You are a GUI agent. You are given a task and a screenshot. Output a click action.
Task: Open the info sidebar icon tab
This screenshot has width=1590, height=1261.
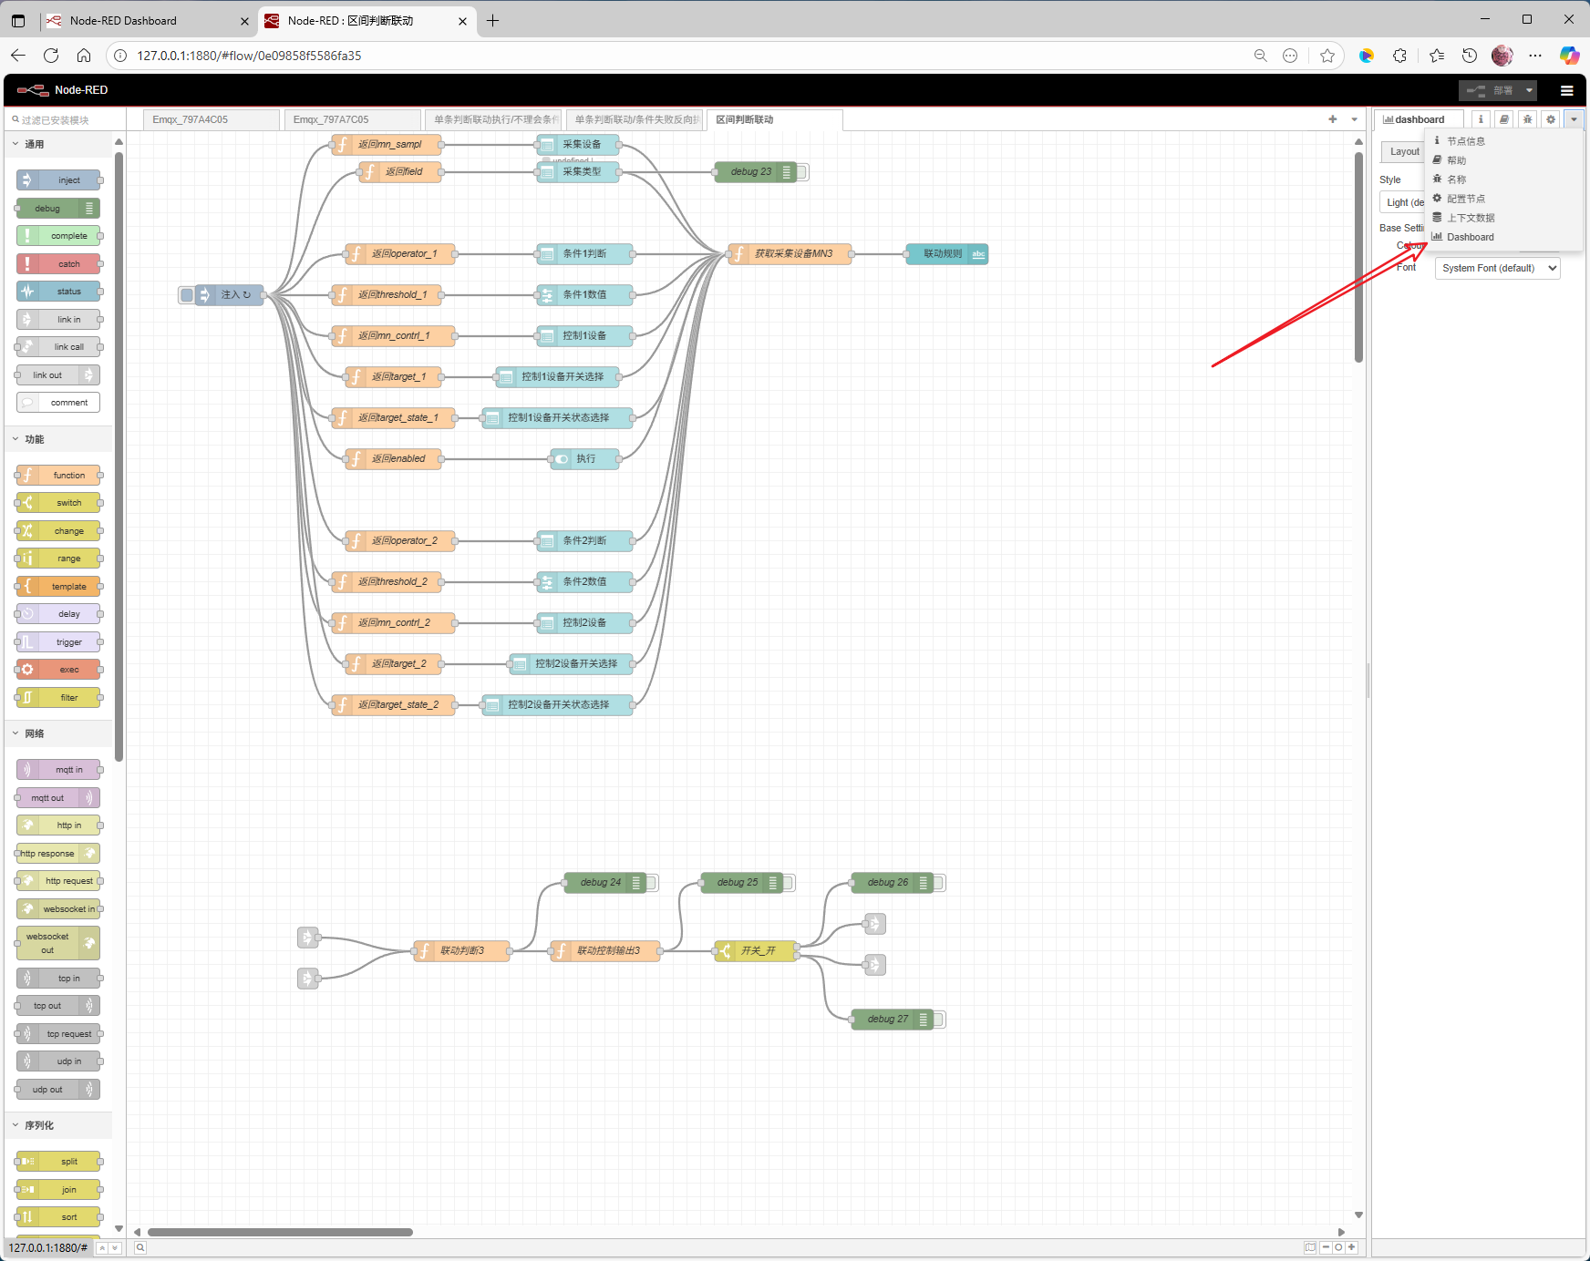[x=1481, y=119]
